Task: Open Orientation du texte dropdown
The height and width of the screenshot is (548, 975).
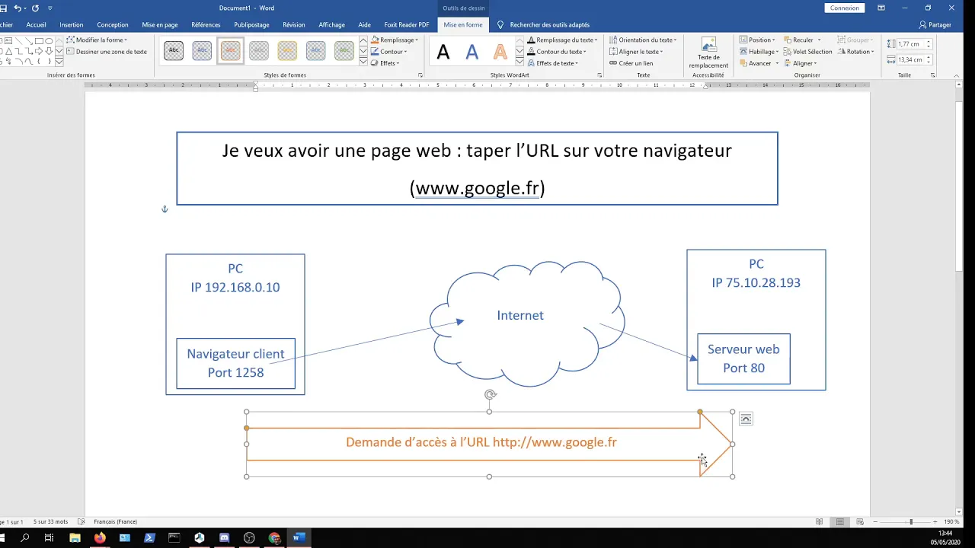Action: 643,40
